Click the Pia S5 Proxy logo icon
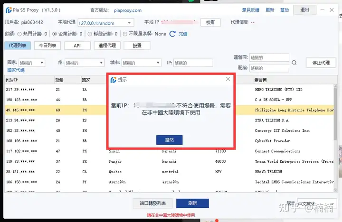This screenshot has width=342, height=222. (9, 10)
